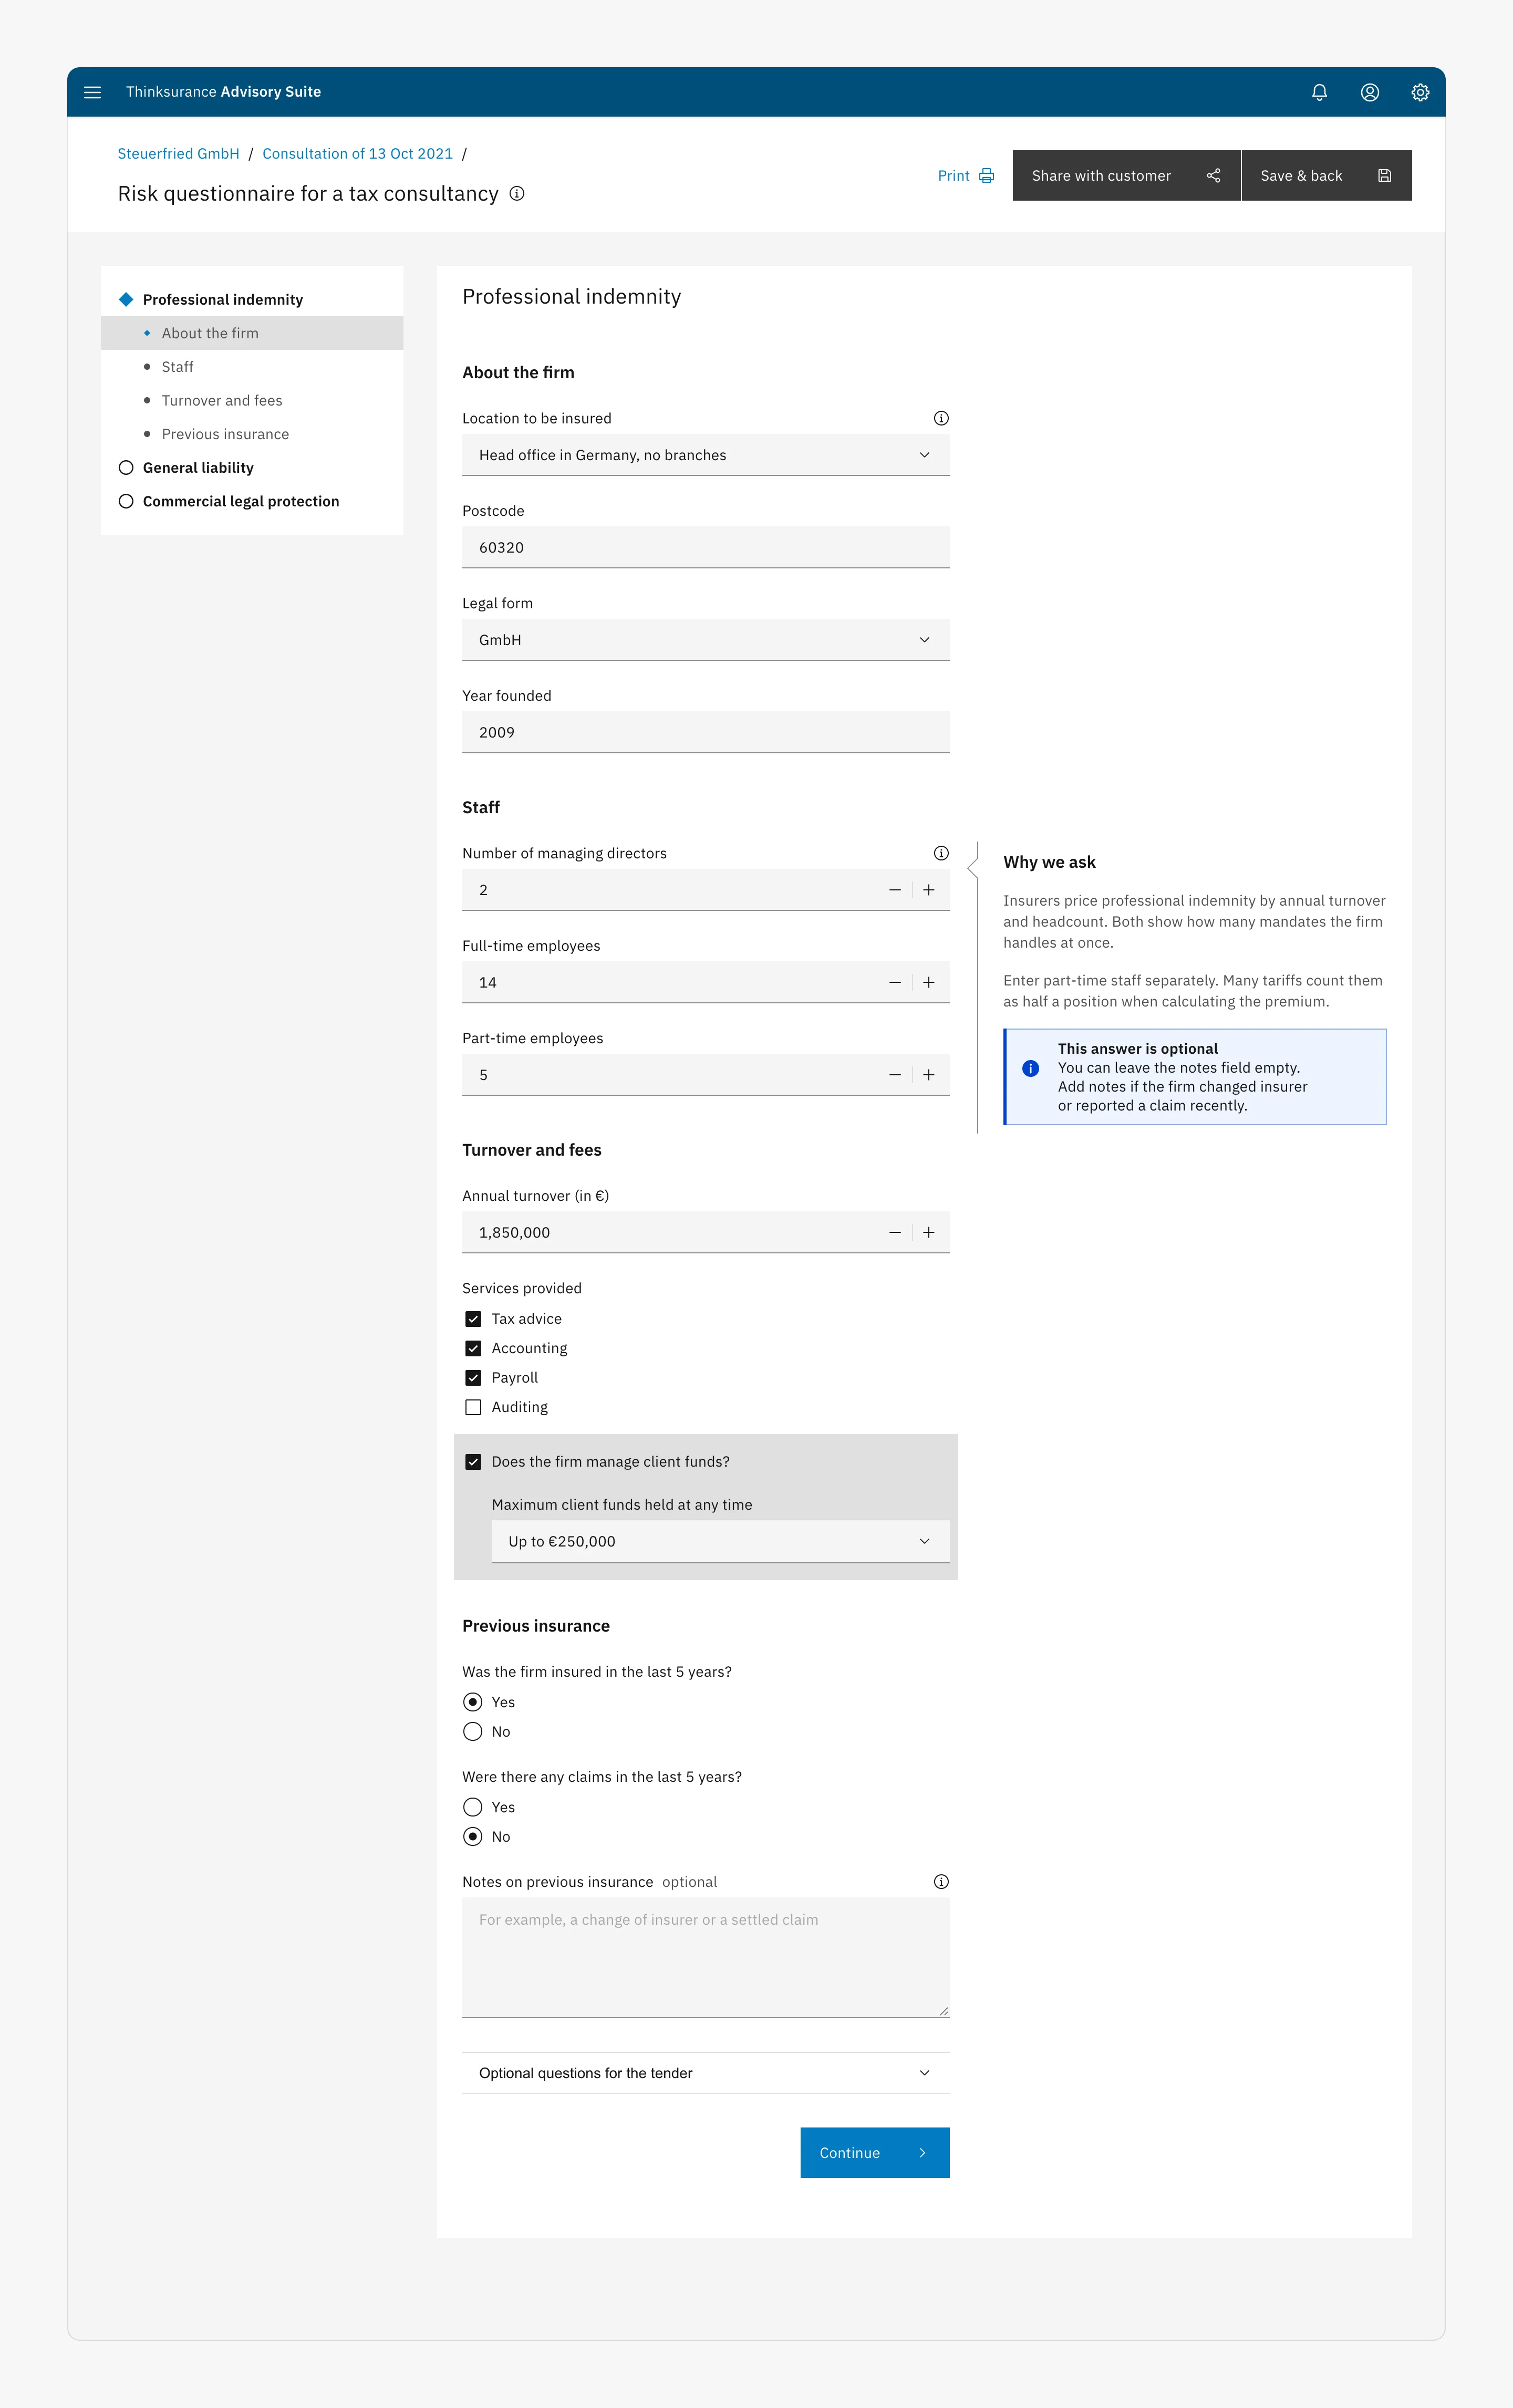Click info icon for Location to be insured
1513x2408 pixels.
pyautogui.click(x=941, y=418)
